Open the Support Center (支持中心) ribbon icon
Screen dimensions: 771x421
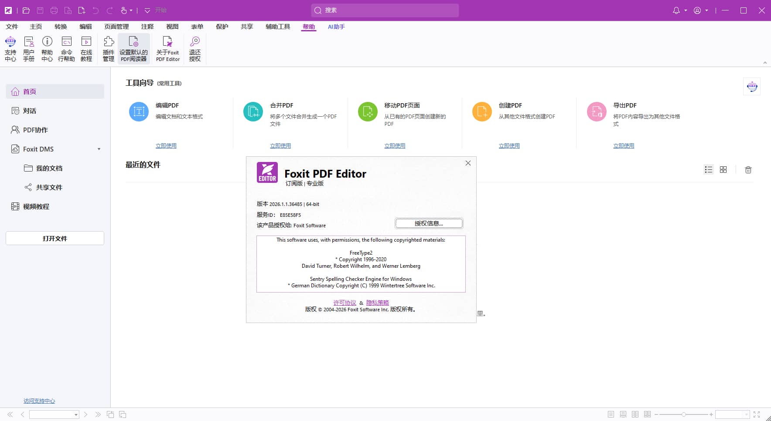[x=10, y=49]
